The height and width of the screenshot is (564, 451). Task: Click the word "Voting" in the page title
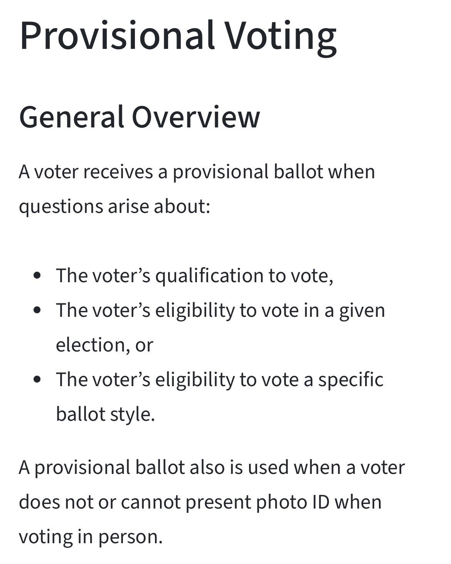tap(280, 35)
